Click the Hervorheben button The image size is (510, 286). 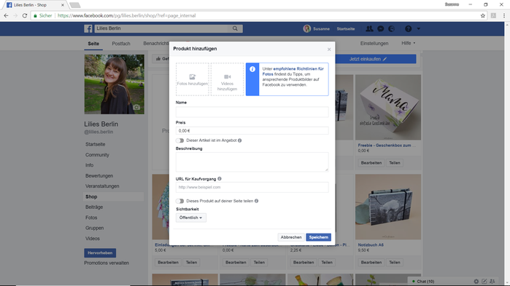(x=100, y=253)
